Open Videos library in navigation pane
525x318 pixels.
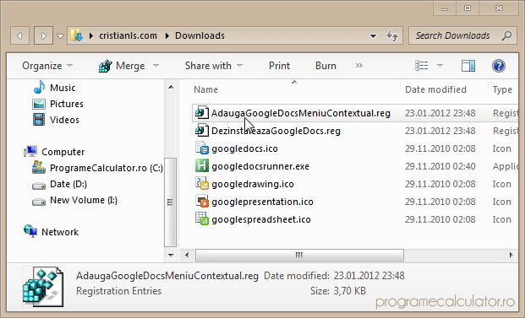64,120
